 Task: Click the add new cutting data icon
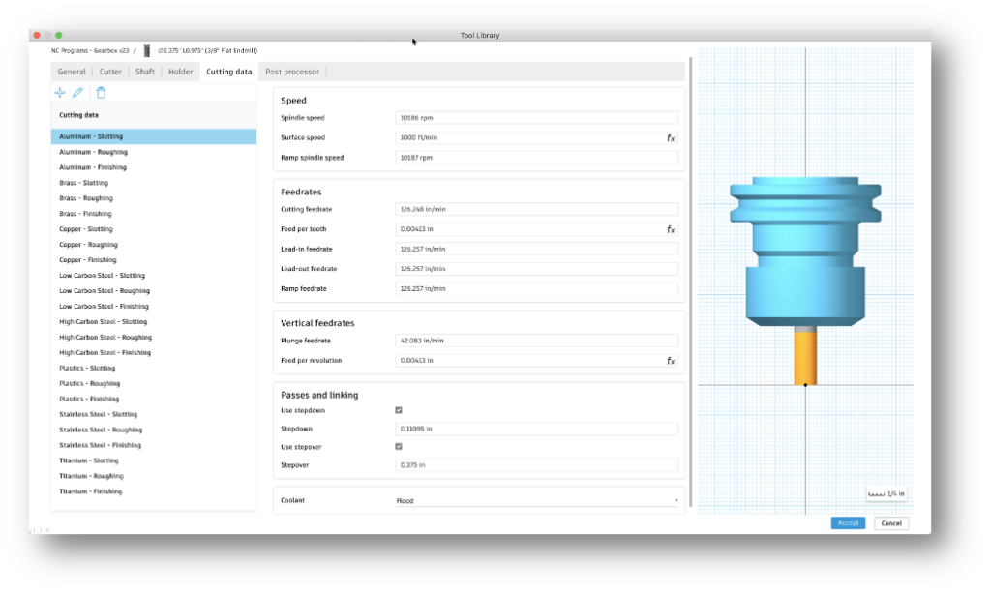[59, 92]
